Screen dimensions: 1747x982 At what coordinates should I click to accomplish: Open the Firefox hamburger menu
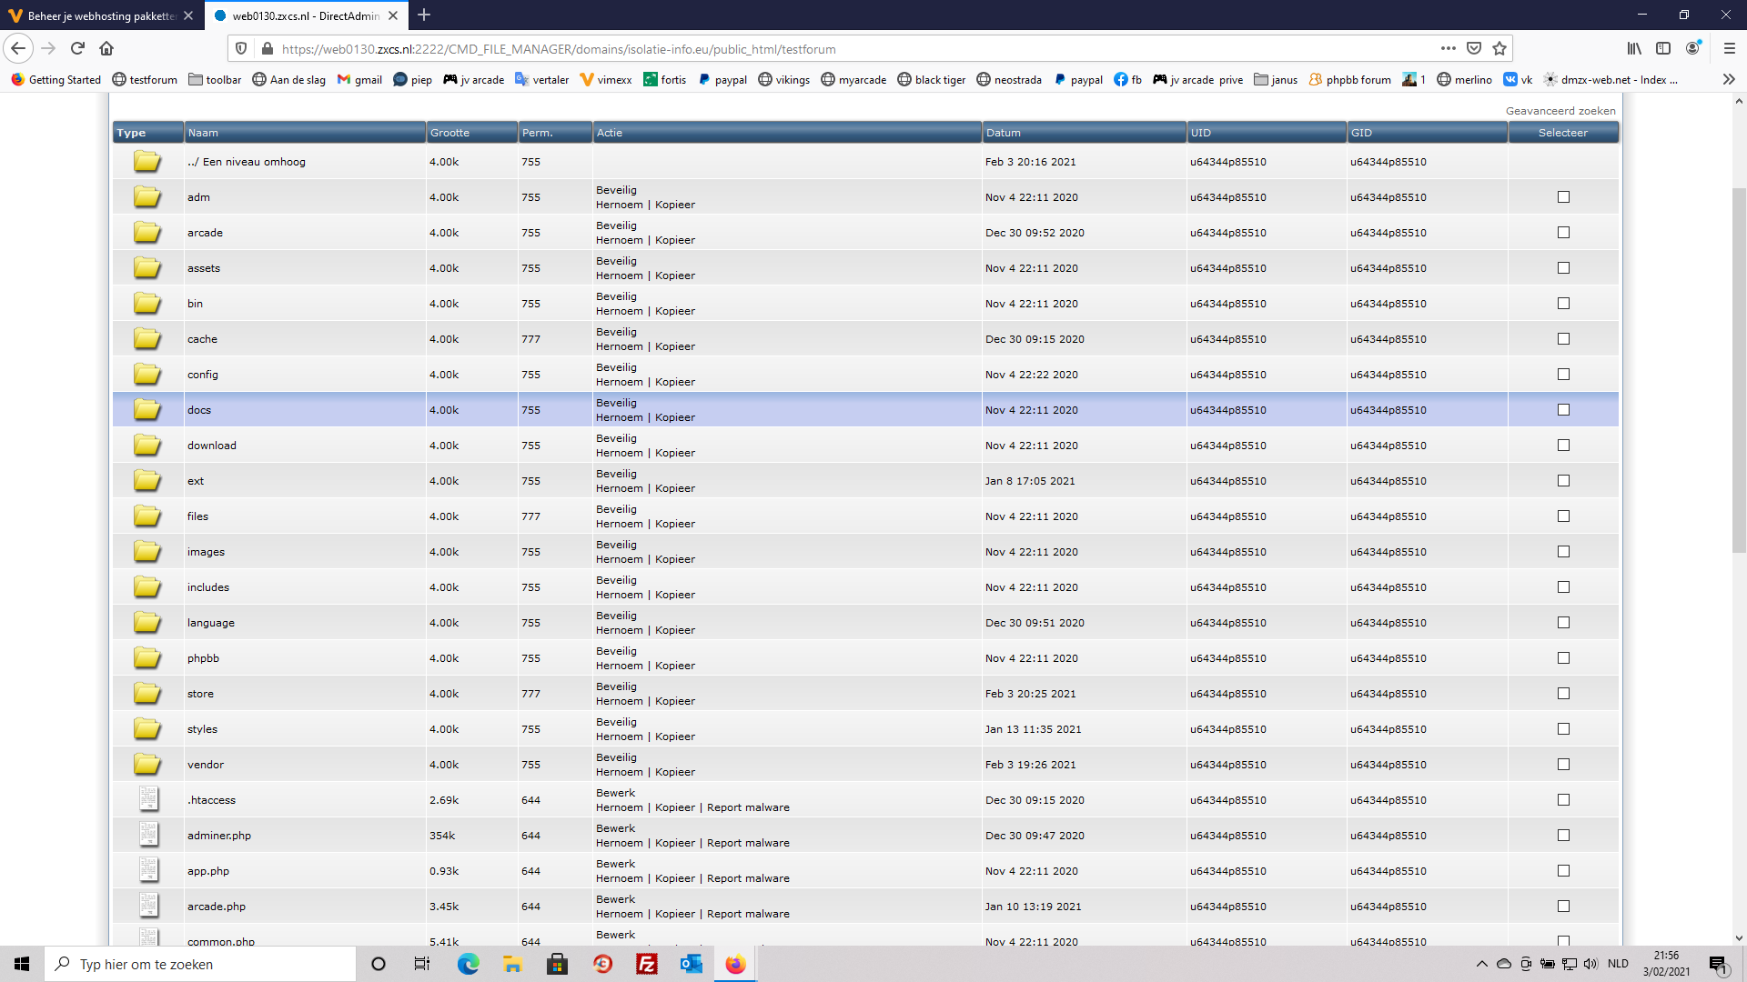1730,48
